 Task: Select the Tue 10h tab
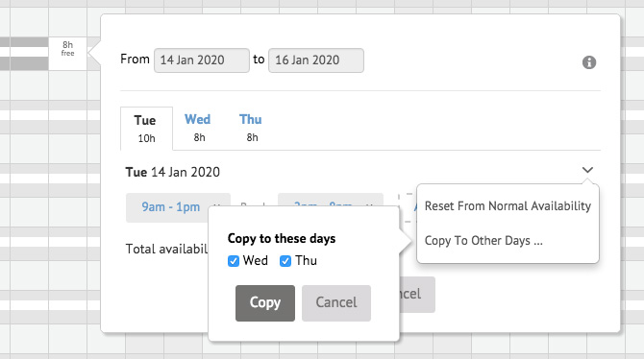point(146,129)
